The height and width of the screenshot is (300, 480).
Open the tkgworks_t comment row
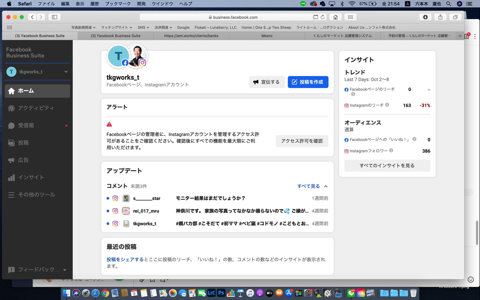[x=217, y=224]
